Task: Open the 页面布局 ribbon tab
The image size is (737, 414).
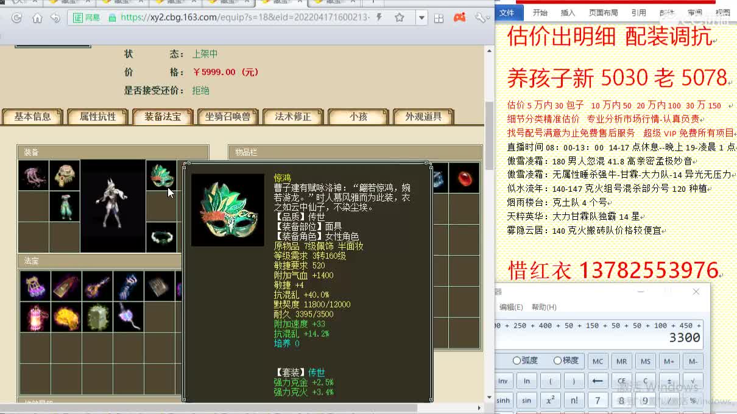Action: [x=603, y=12]
